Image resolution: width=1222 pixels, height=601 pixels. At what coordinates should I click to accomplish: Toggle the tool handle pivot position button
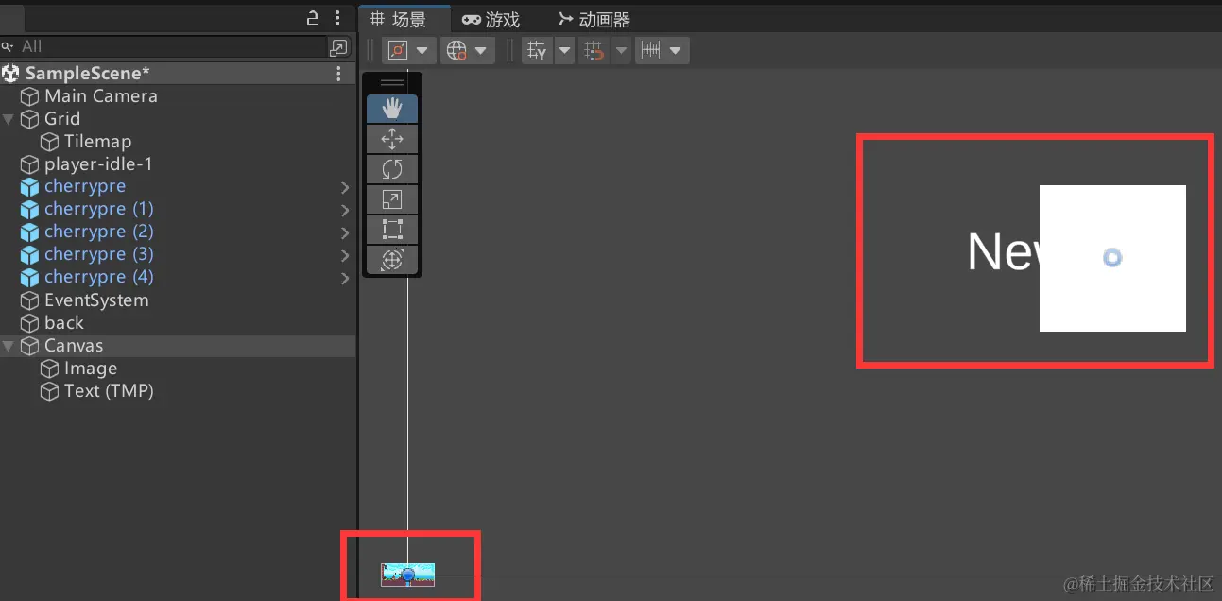click(x=398, y=50)
